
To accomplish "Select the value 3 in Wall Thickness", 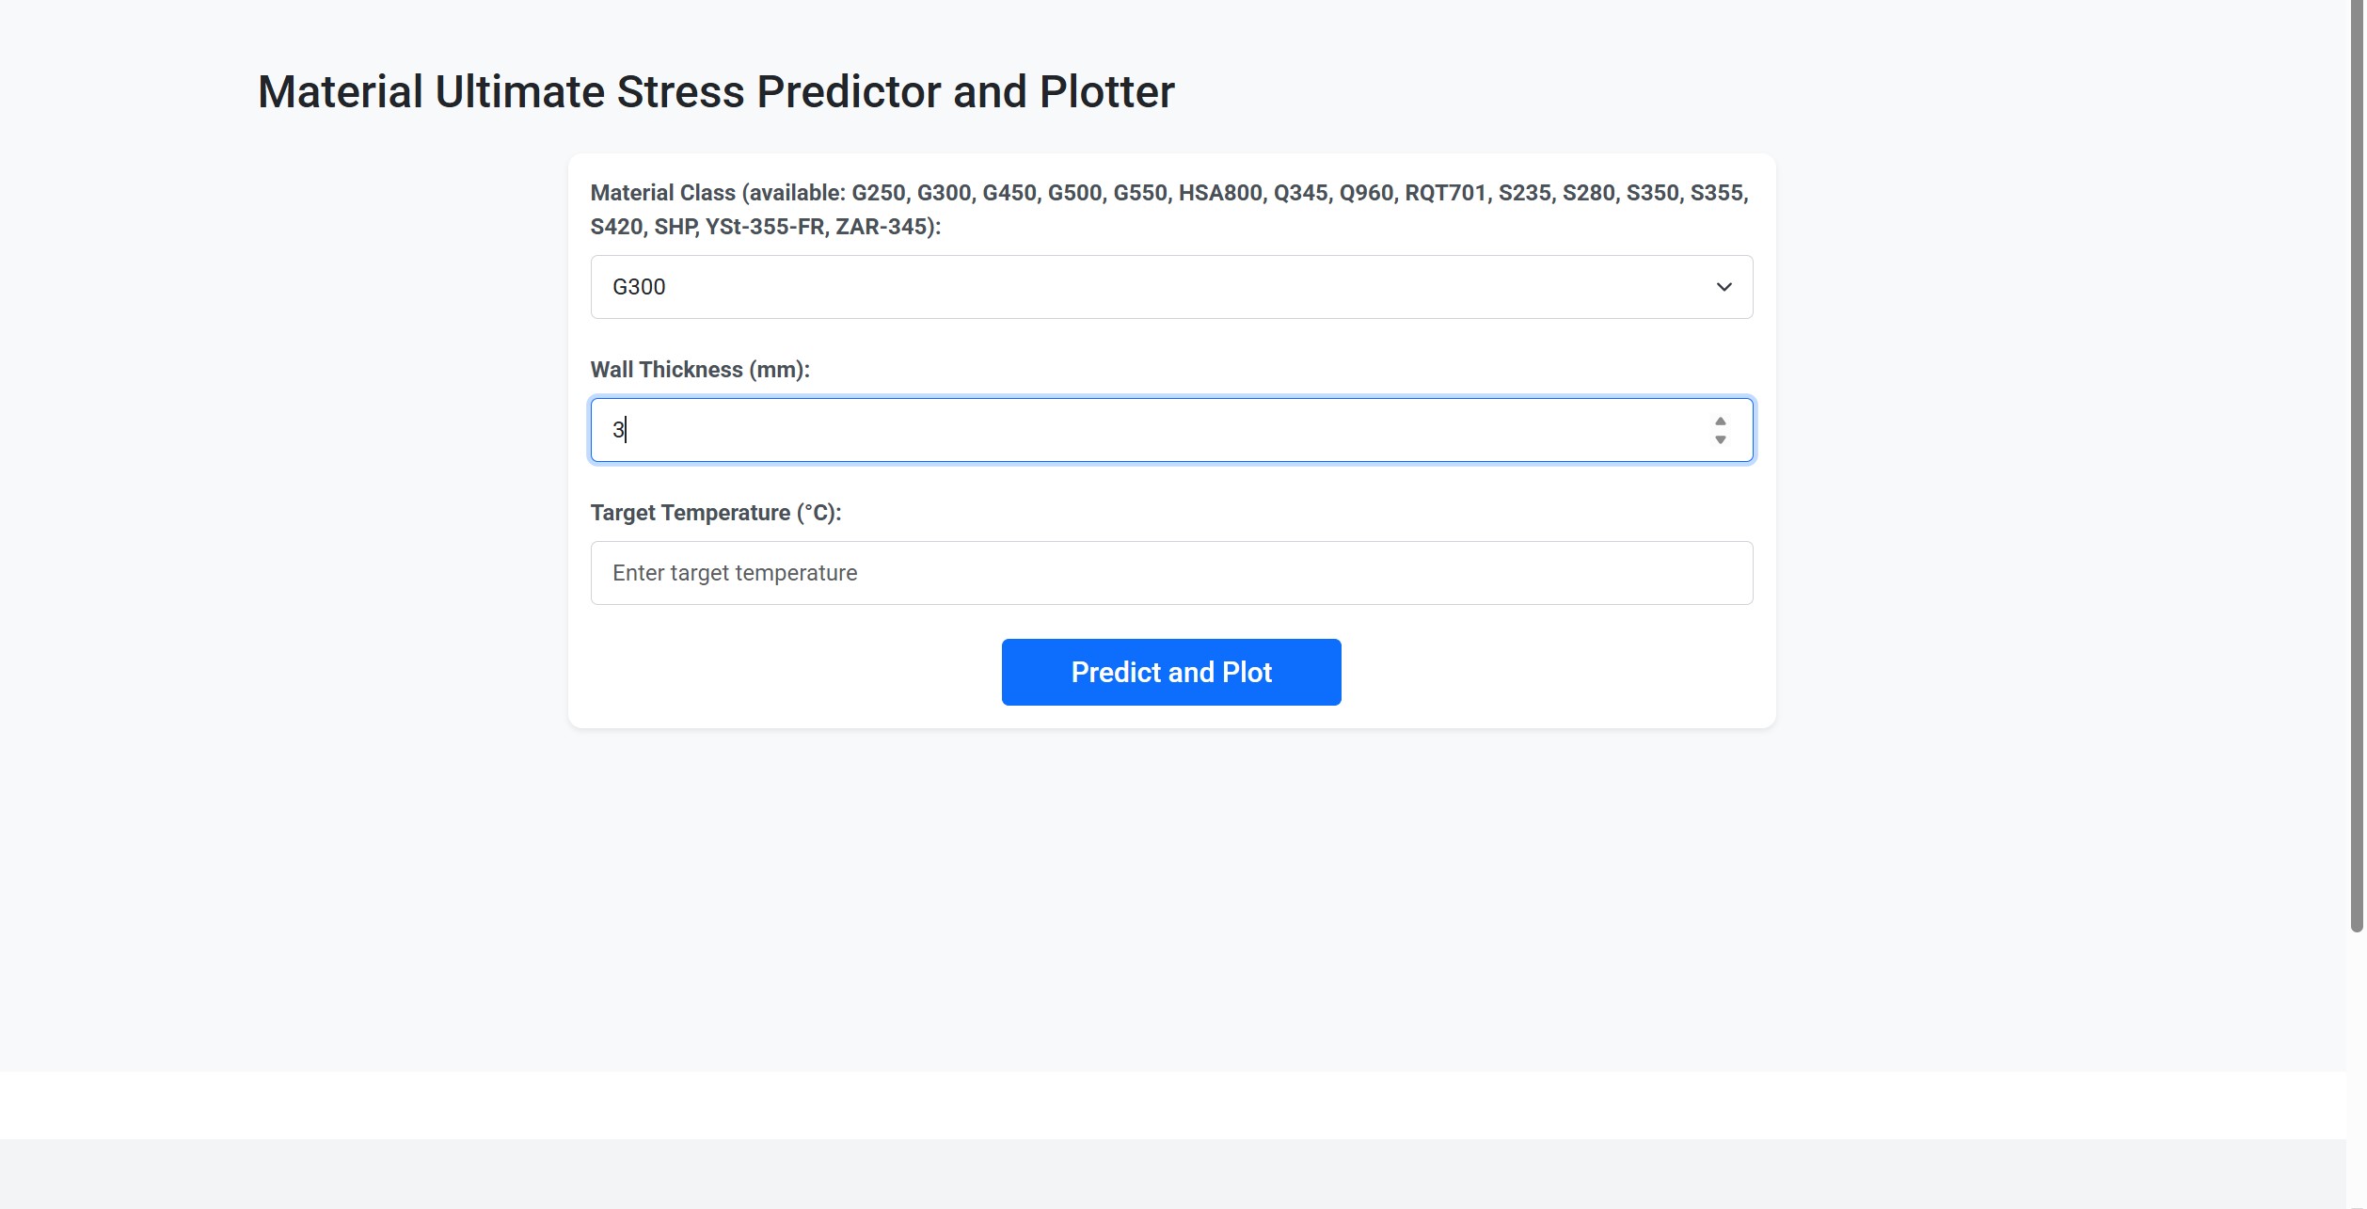I will (618, 429).
